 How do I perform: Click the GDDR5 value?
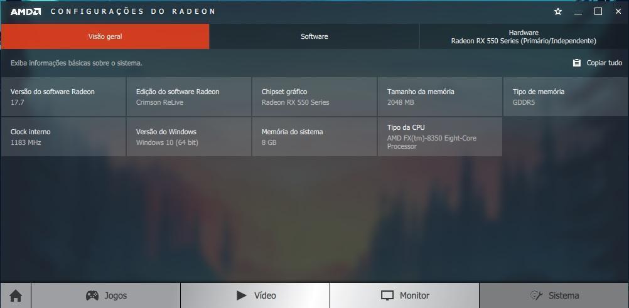click(524, 102)
